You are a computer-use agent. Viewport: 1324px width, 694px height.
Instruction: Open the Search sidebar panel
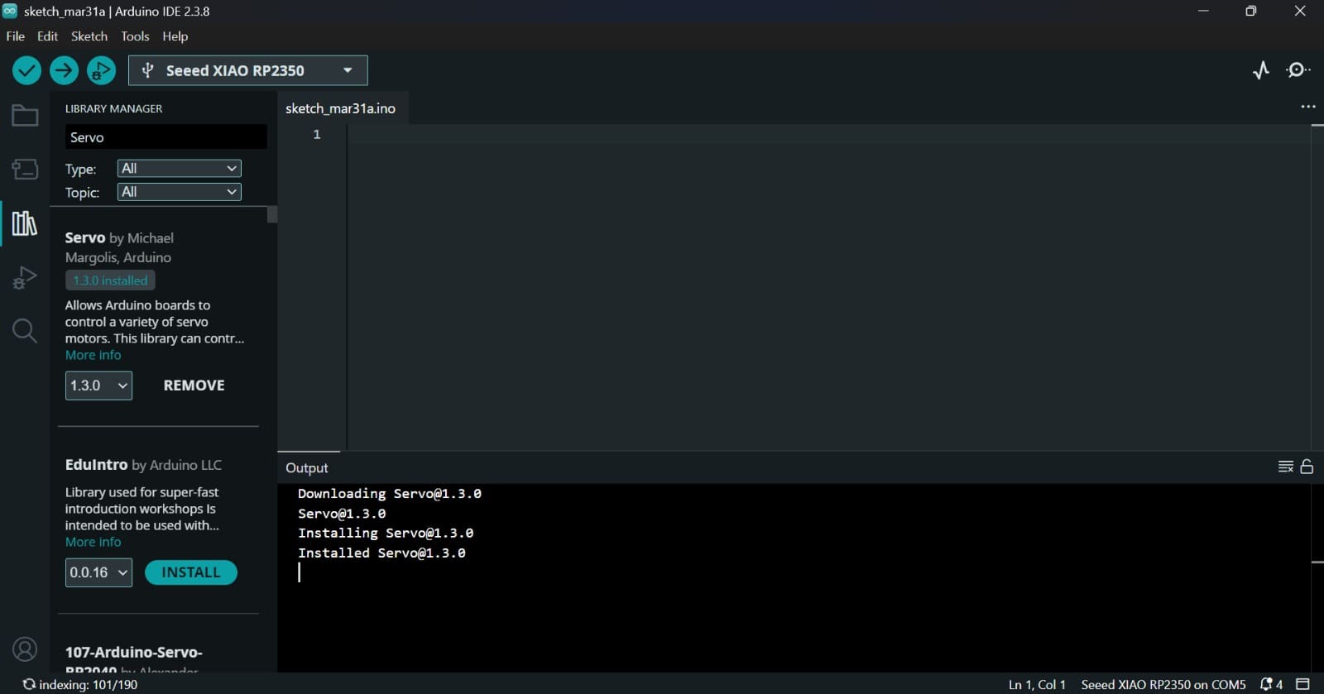tap(25, 331)
